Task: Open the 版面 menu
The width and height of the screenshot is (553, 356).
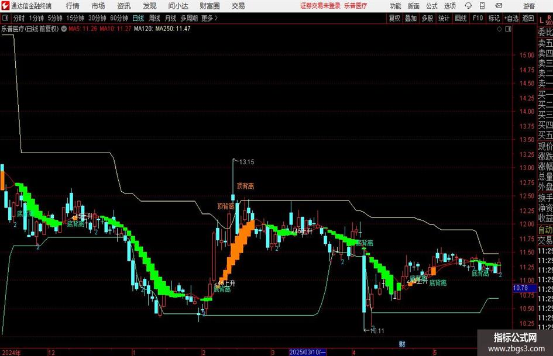Action: (x=413, y=6)
